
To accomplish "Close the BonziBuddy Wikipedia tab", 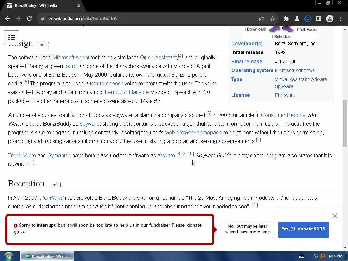I will tap(79, 6).
